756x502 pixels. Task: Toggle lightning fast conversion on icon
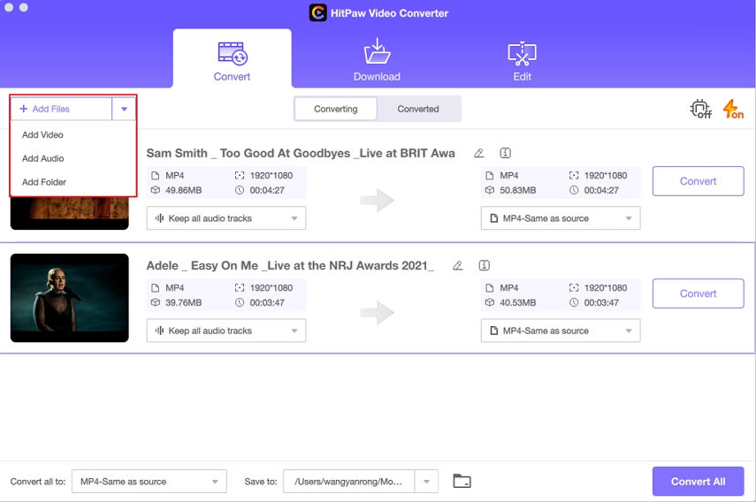click(x=733, y=109)
